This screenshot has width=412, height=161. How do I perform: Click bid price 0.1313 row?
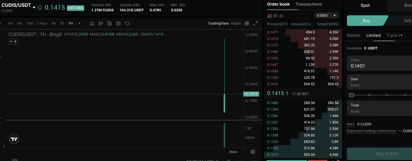(303, 155)
